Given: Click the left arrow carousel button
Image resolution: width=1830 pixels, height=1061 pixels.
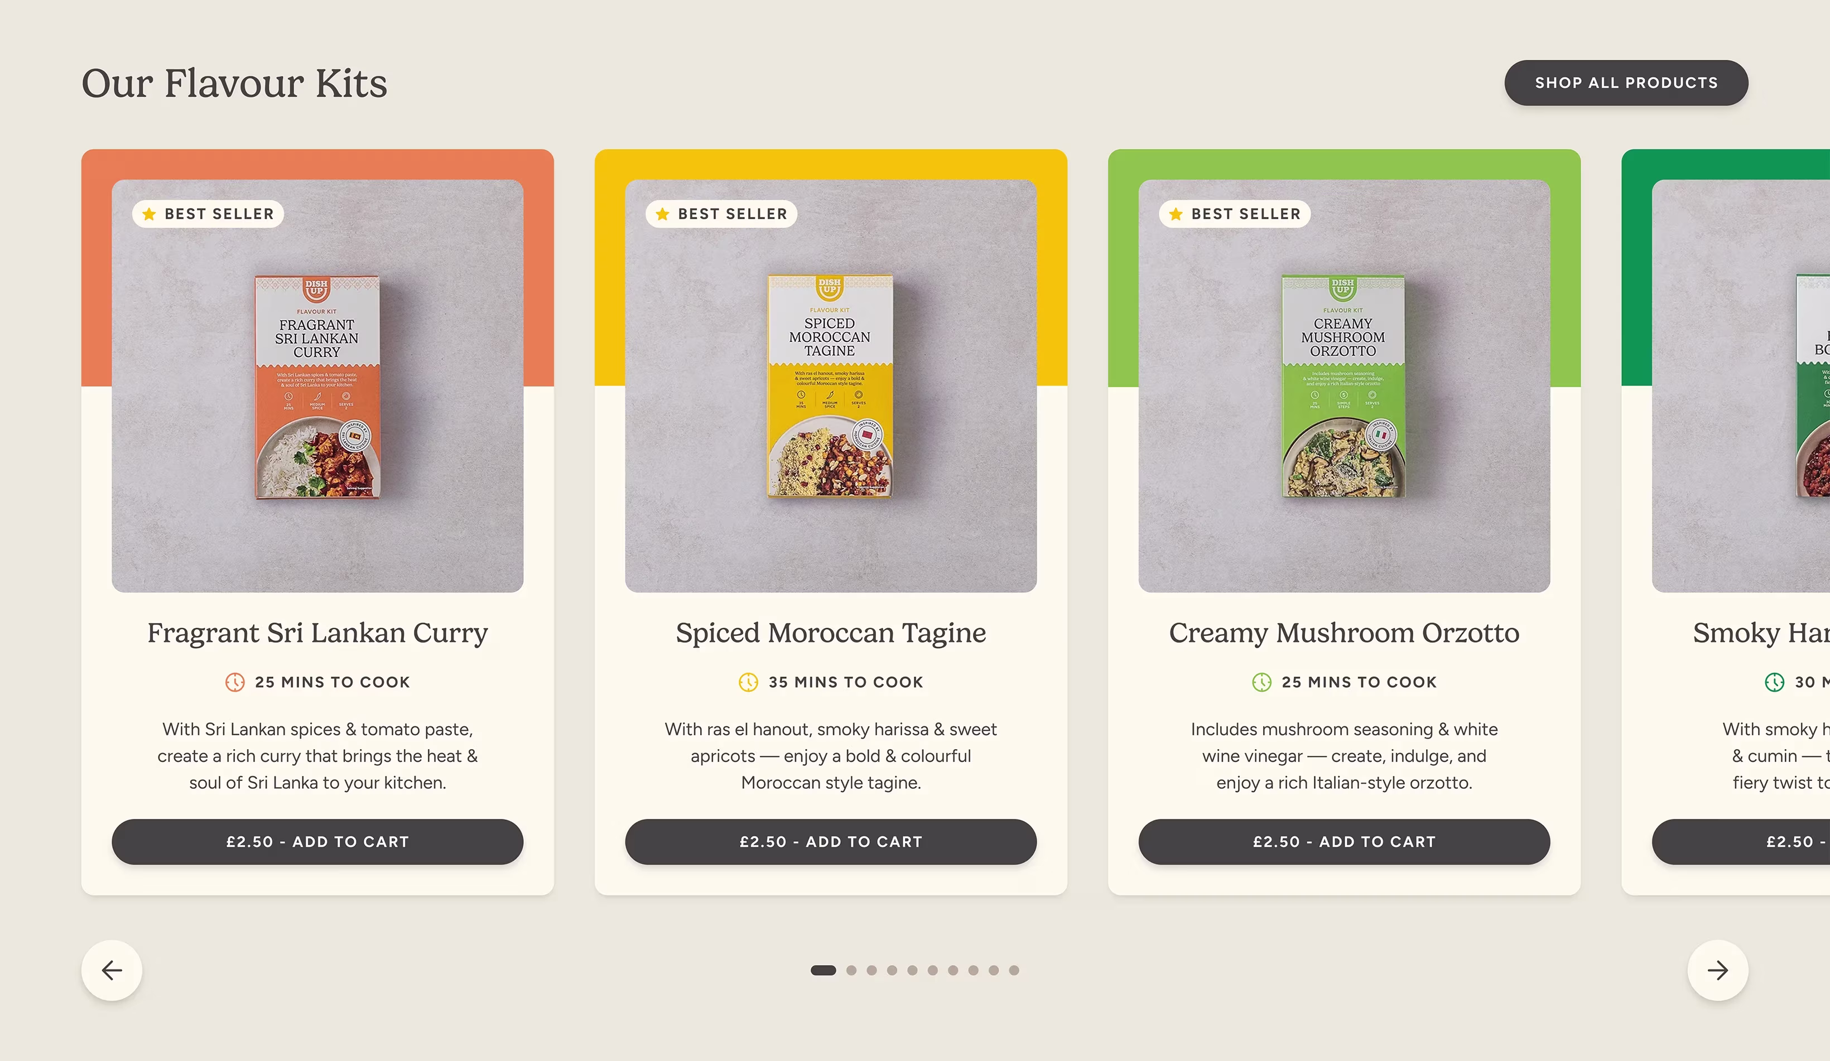Looking at the screenshot, I should coord(112,970).
